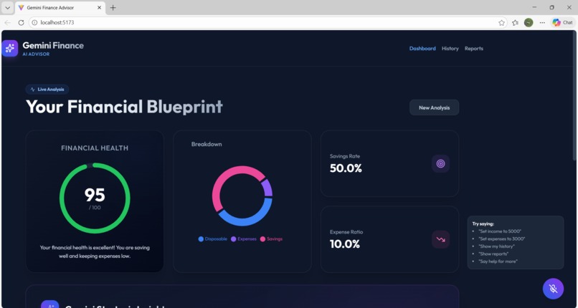Click the Breakdown card title

click(x=207, y=144)
